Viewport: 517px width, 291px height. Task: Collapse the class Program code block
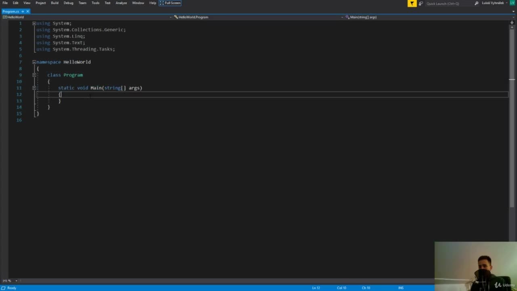tap(34, 75)
